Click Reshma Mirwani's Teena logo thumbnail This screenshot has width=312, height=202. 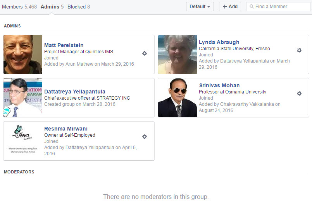click(23, 141)
